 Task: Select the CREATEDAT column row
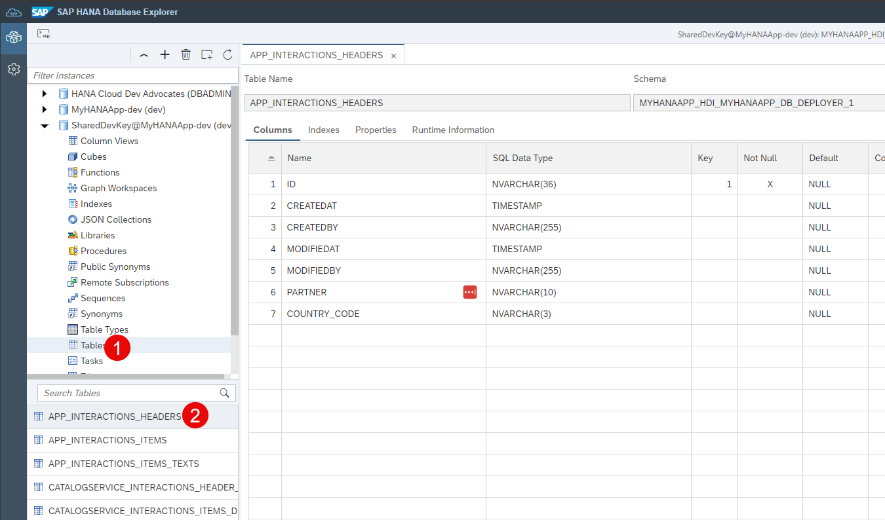567,206
